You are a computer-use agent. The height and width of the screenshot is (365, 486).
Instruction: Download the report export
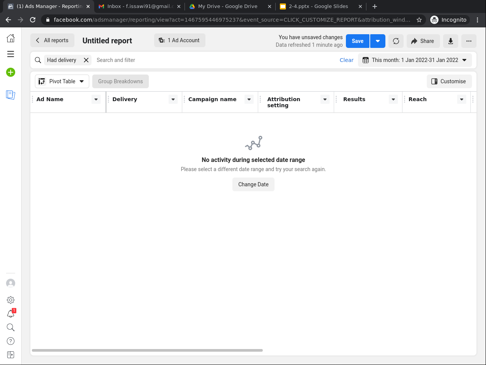(x=451, y=41)
